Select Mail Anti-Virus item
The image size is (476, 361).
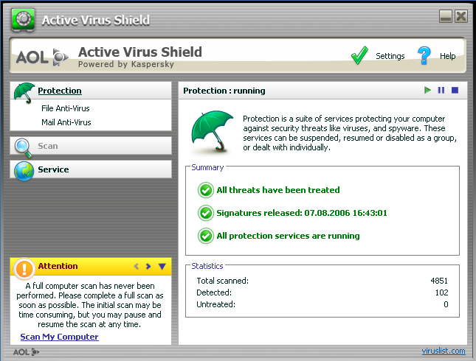(66, 122)
